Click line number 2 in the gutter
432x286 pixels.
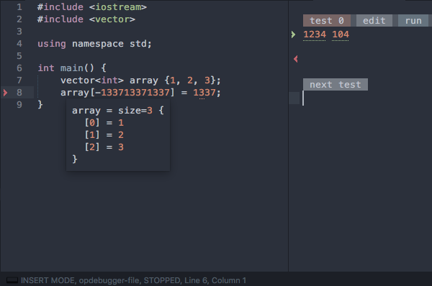click(19, 19)
